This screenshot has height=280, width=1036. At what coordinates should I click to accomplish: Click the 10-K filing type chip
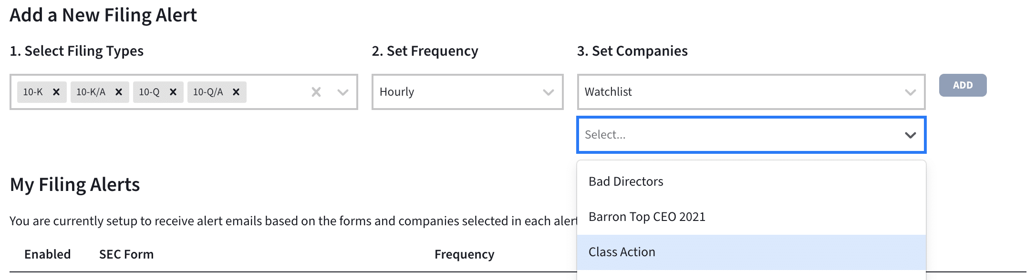pos(33,92)
